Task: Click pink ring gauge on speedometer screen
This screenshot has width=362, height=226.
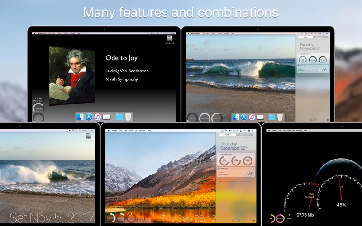Action: pos(280,218)
